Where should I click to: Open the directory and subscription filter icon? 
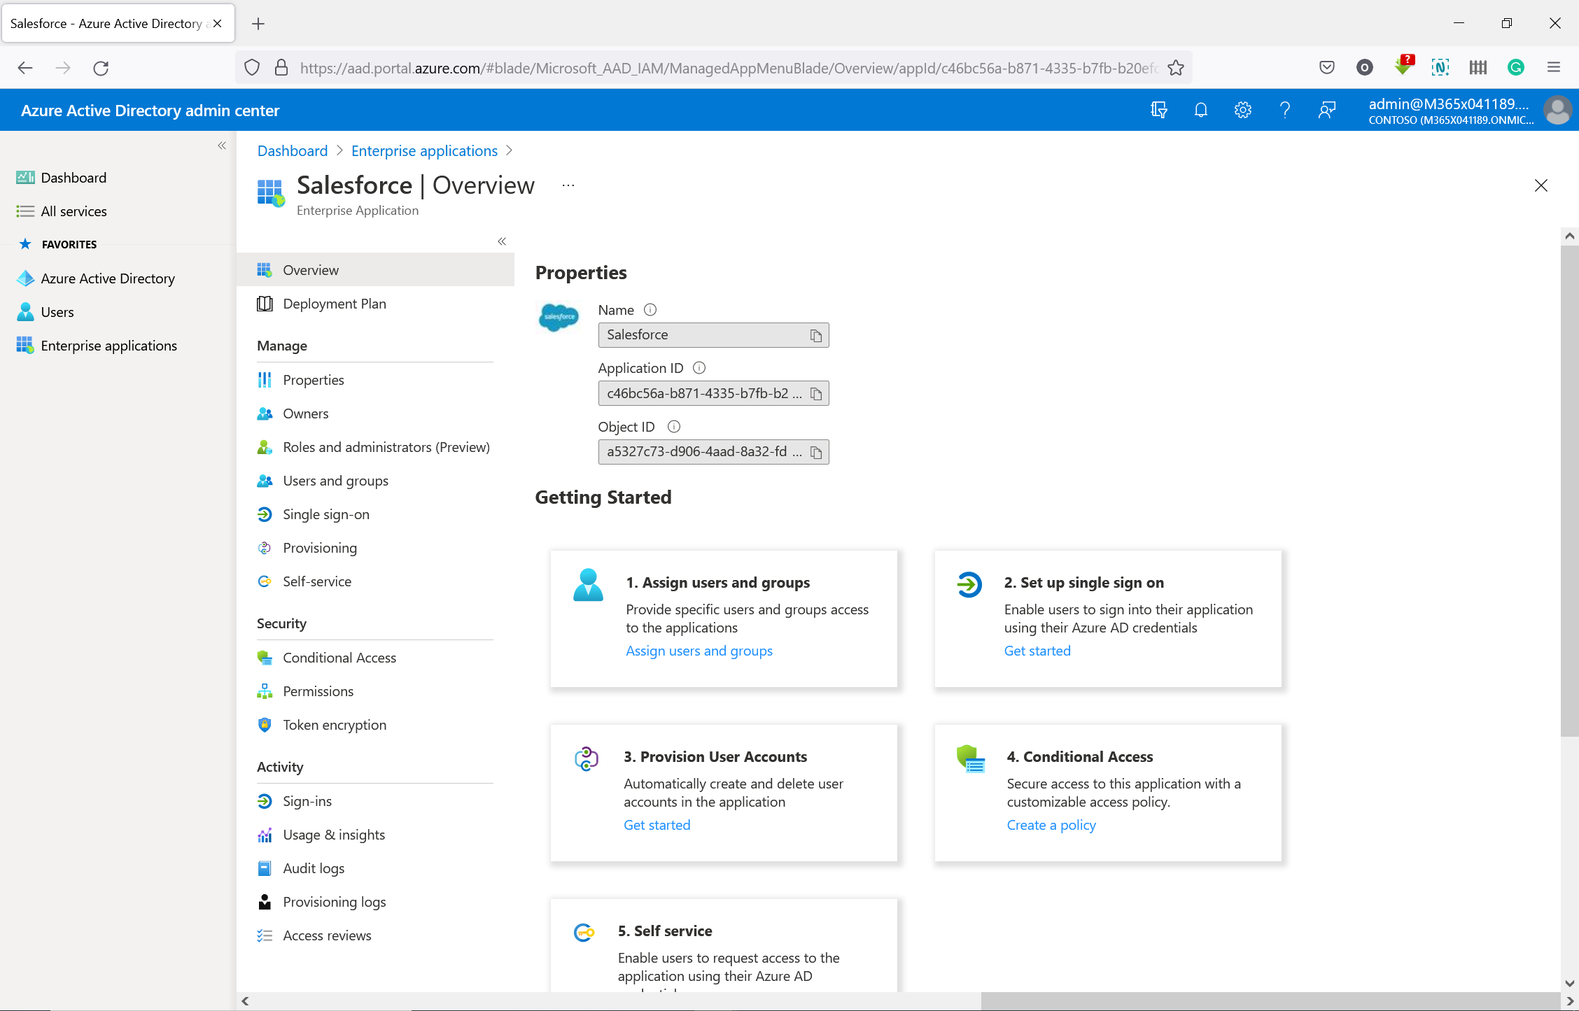(1159, 110)
